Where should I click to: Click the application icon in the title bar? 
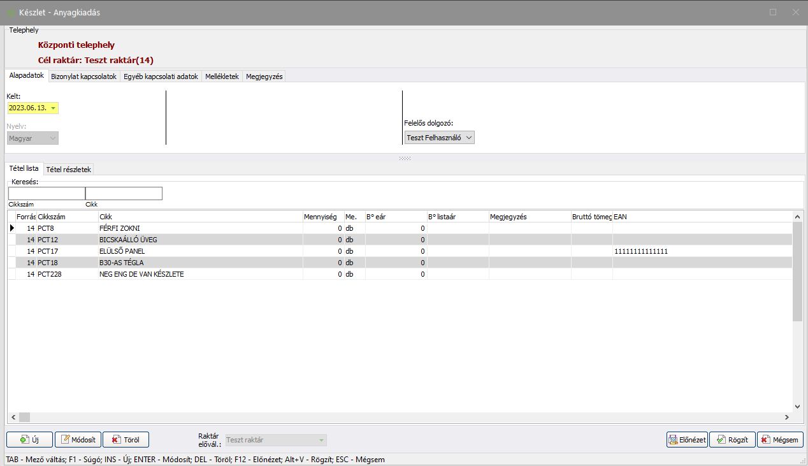point(11,12)
